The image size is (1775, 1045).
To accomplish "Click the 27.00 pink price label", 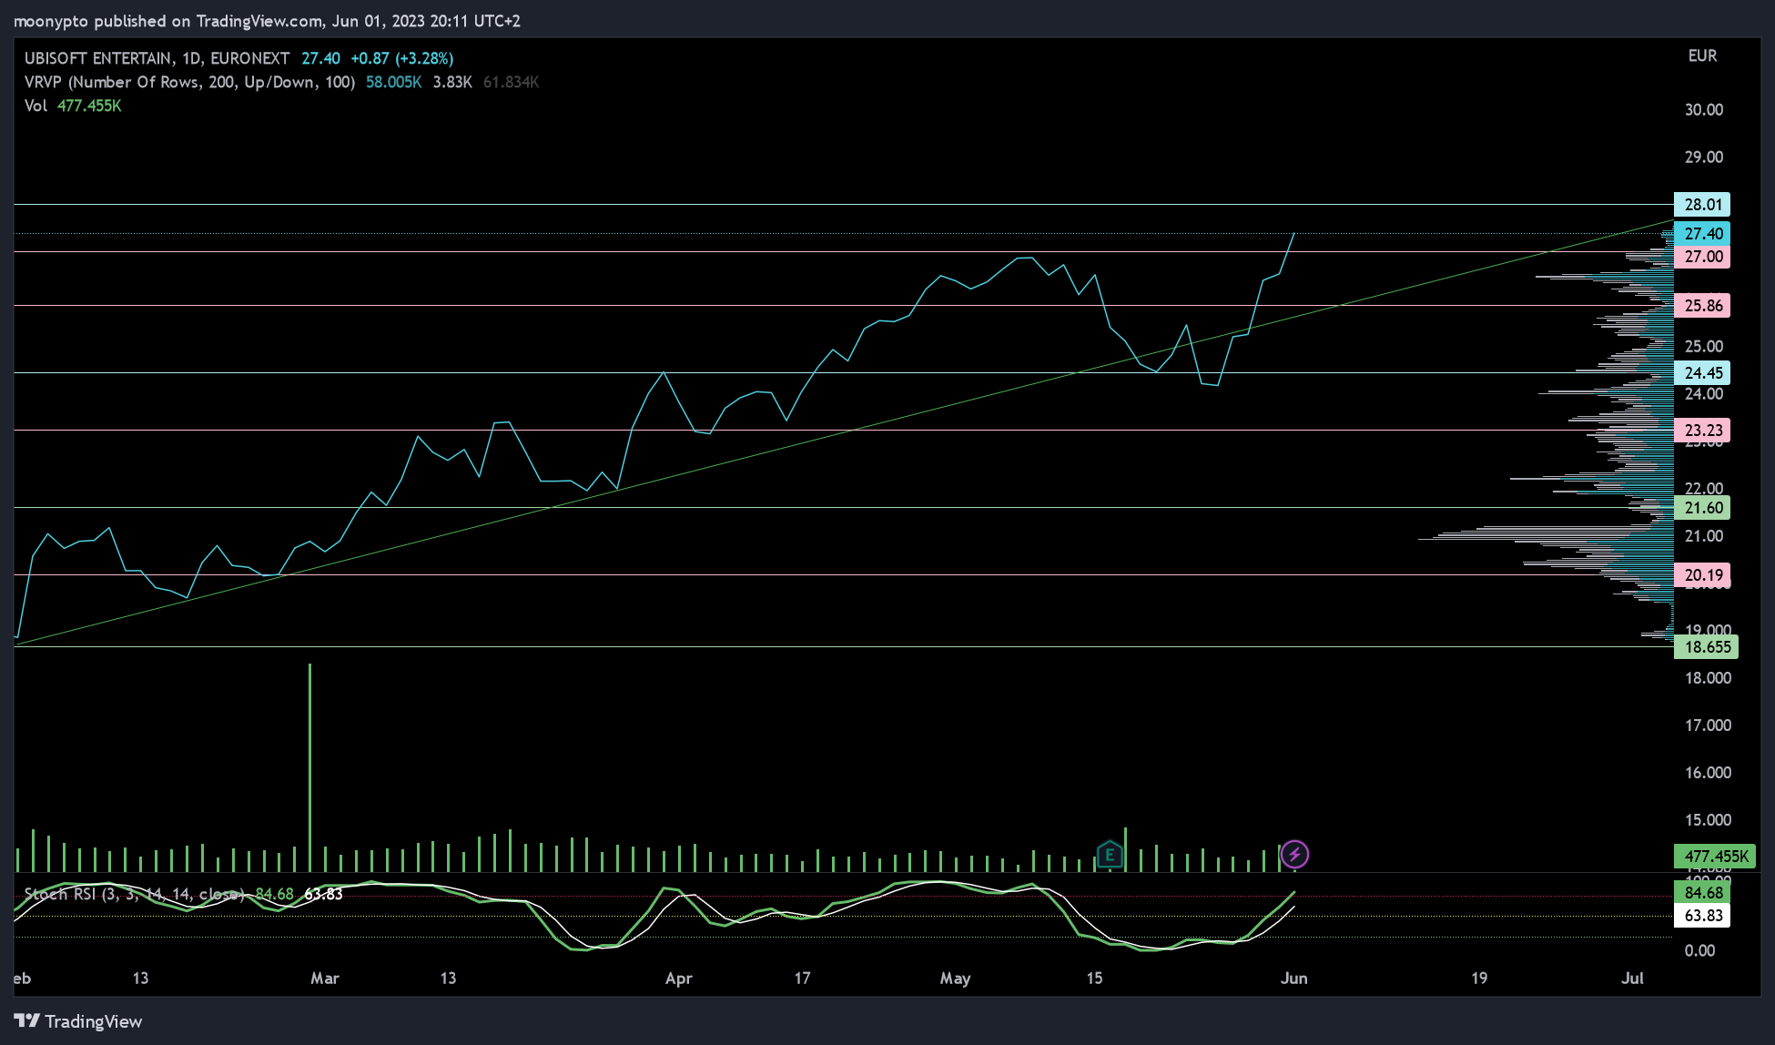I will click(x=1702, y=257).
